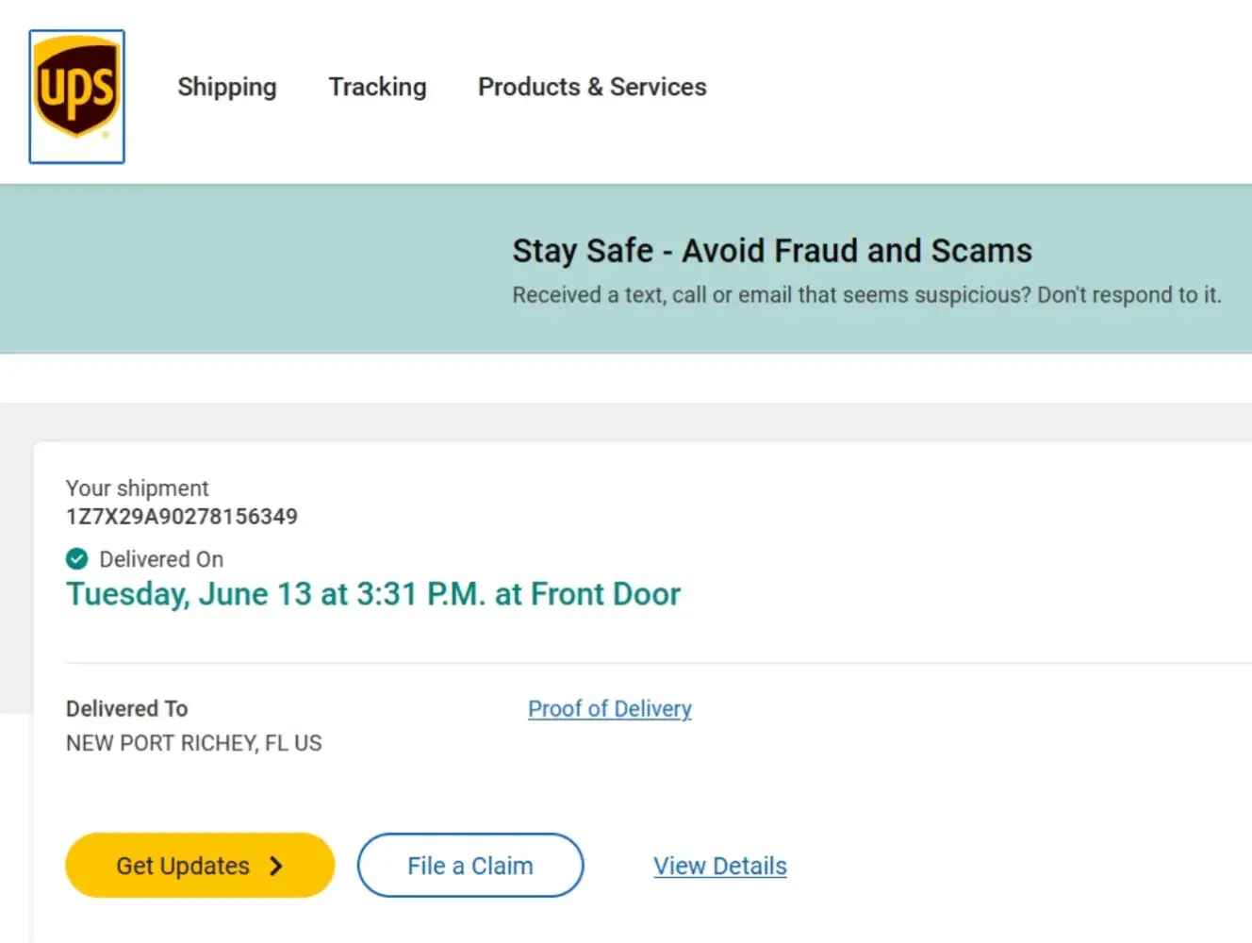Viewport: 1252px width, 943px height.
Task: Open the Tracking menu
Action: (377, 87)
